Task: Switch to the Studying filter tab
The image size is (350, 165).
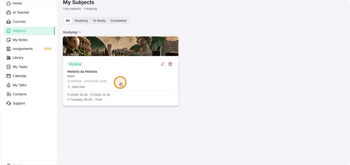Action: (81, 21)
